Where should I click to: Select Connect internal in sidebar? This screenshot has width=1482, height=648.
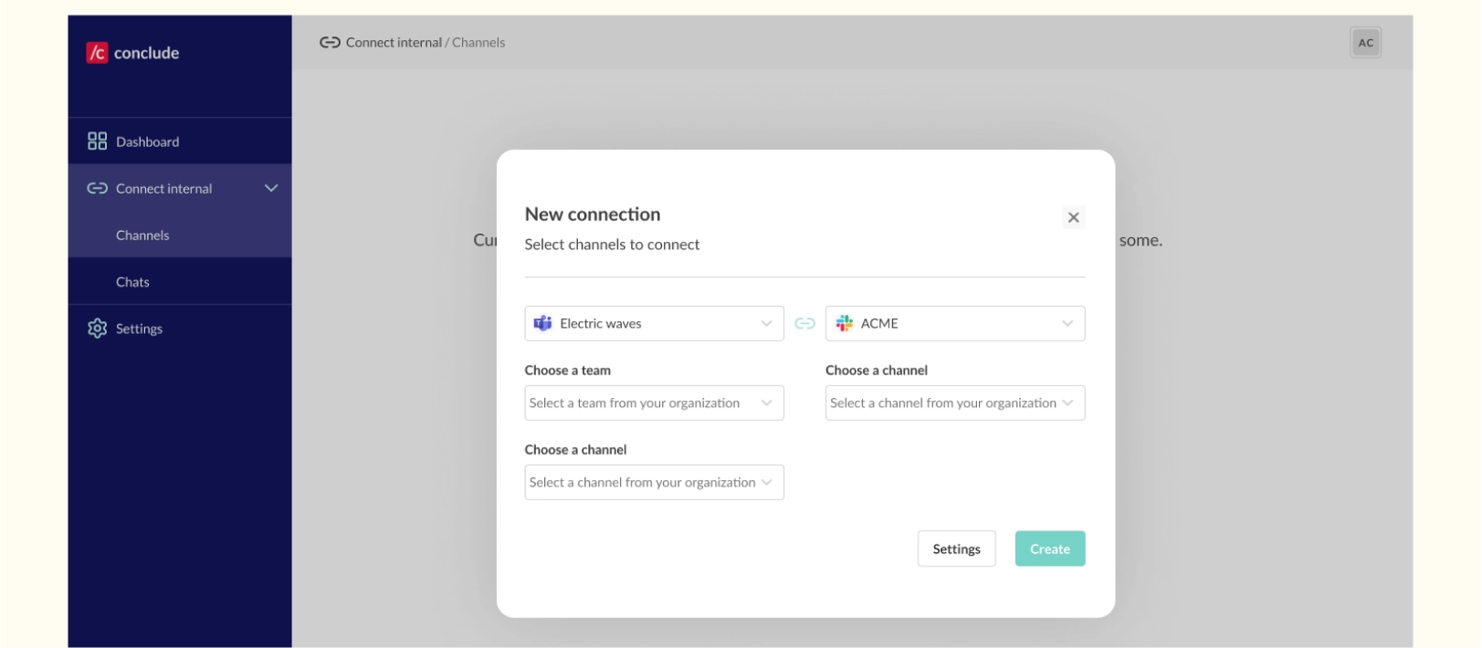tap(180, 188)
